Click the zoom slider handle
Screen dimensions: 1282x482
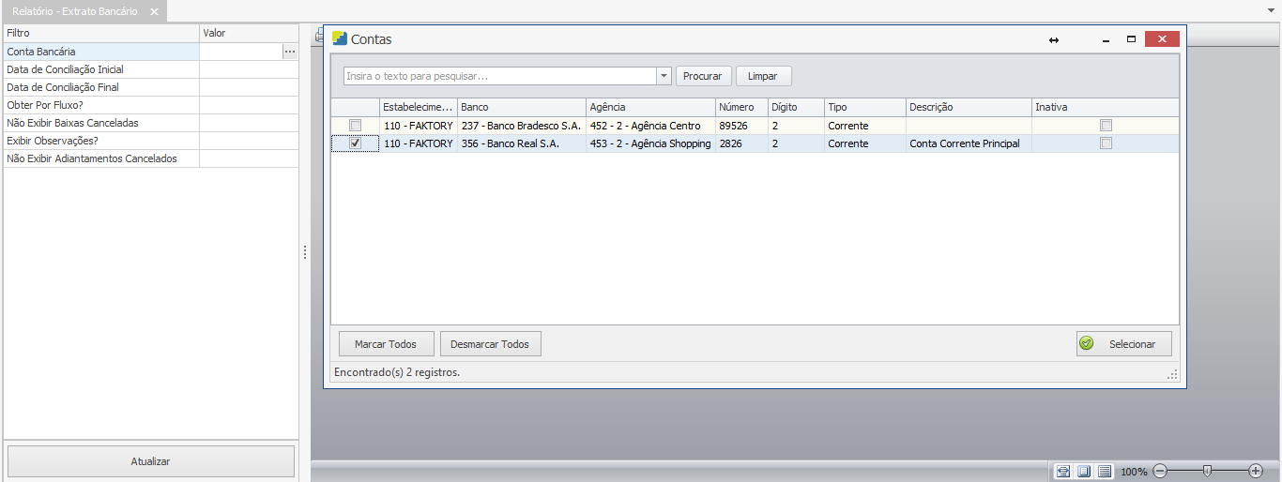pyautogui.click(x=1207, y=471)
